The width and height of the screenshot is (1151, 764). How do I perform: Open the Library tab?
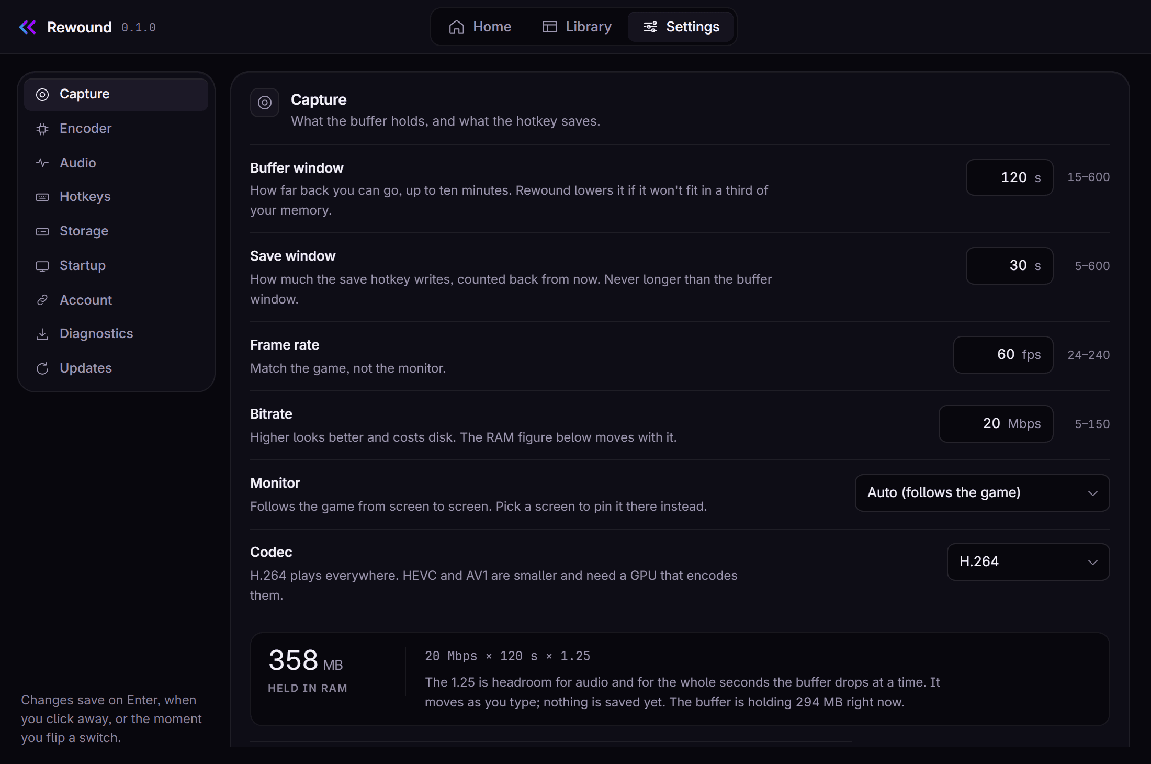pyautogui.click(x=577, y=27)
